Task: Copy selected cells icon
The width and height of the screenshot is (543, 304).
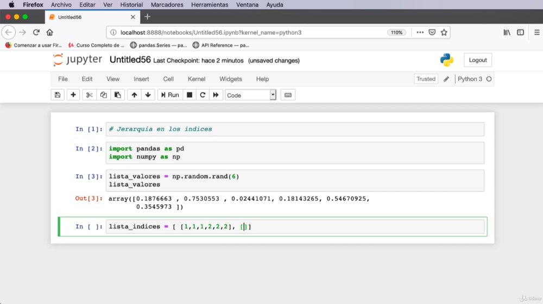Action: click(x=103, y=95)
